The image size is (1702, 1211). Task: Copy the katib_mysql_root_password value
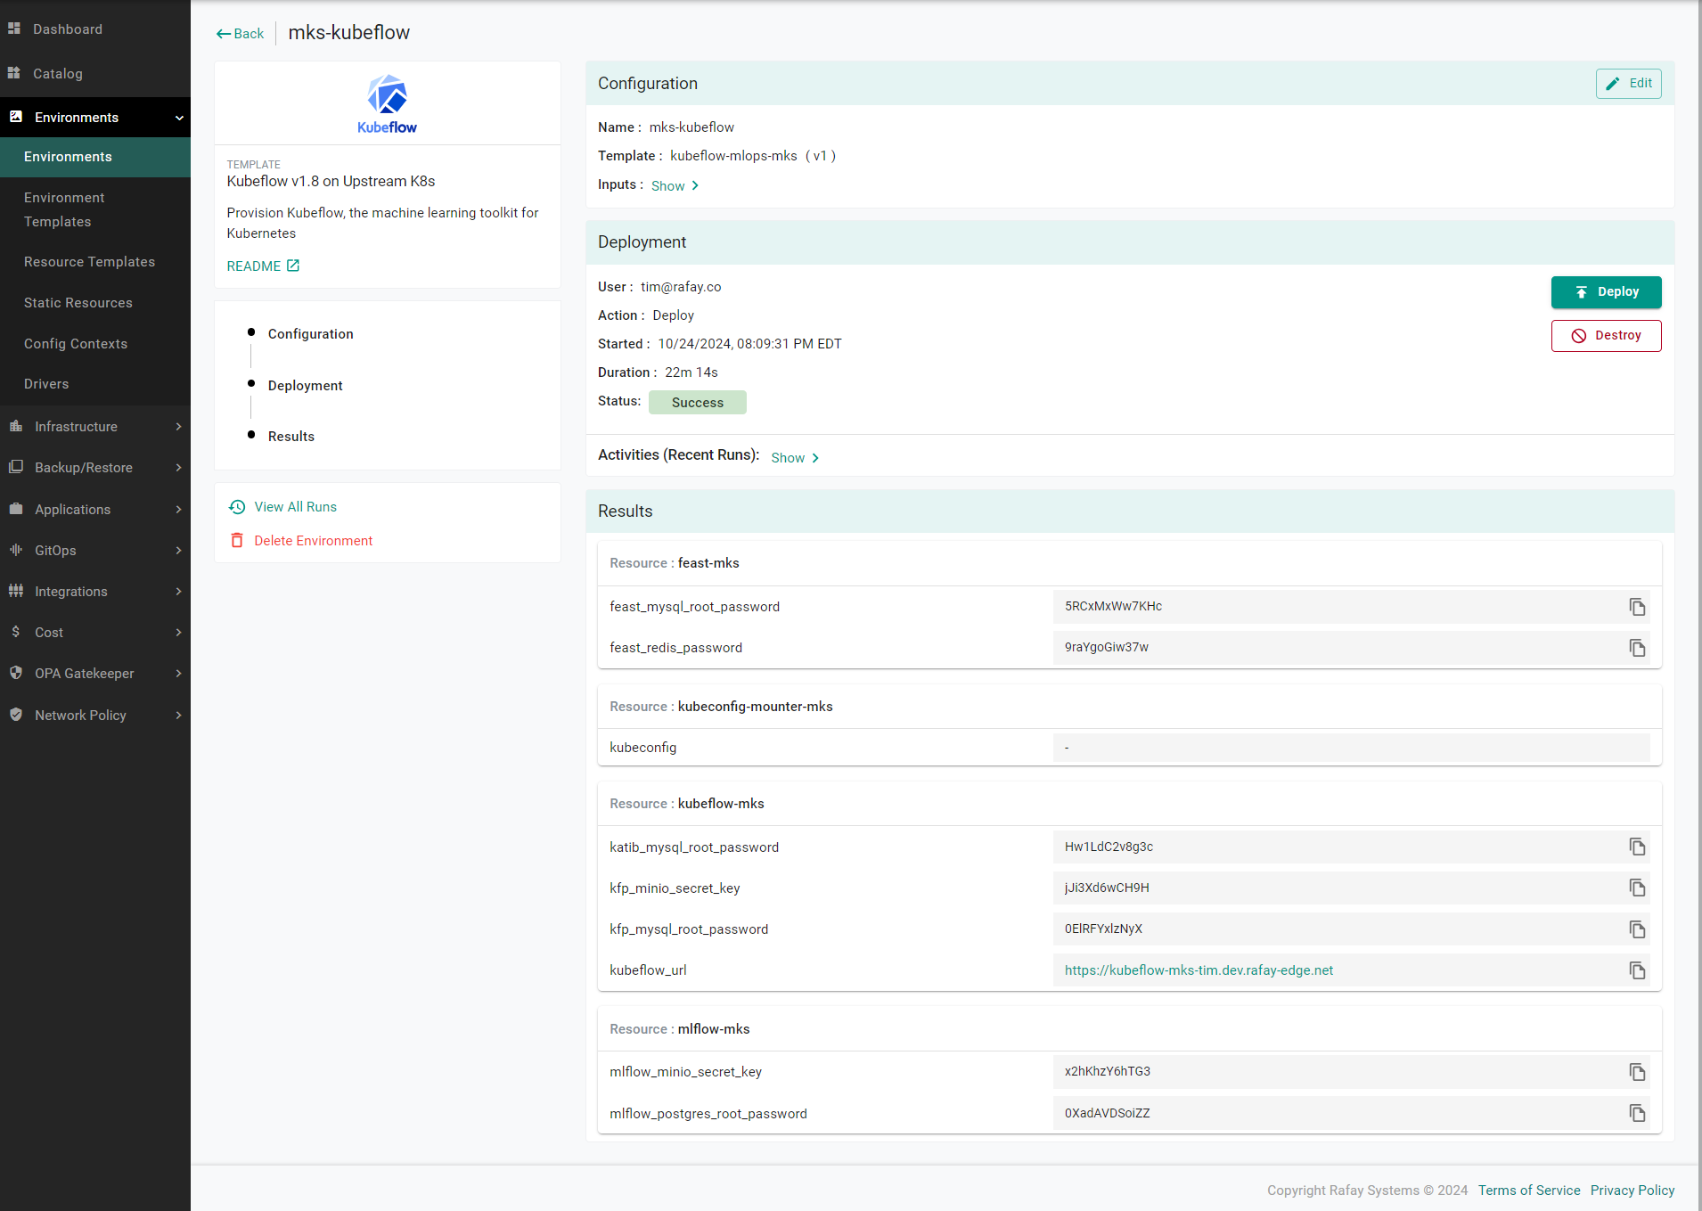point(1637,847)
